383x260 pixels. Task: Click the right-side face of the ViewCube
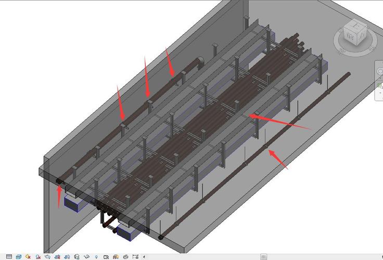click(x=363, y=35)
